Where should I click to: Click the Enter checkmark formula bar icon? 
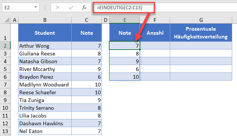pos(71,7)
